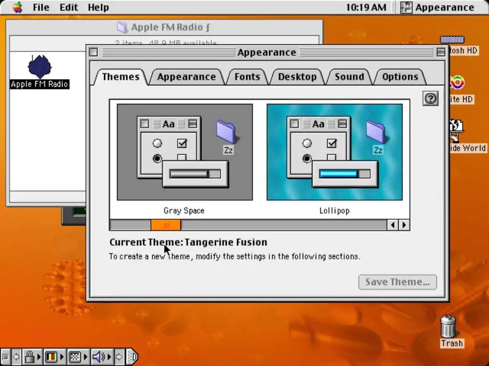This screenshot has height=366, width=489.
Task: Close the Appearance window with its close box
Action: point(94,52)
